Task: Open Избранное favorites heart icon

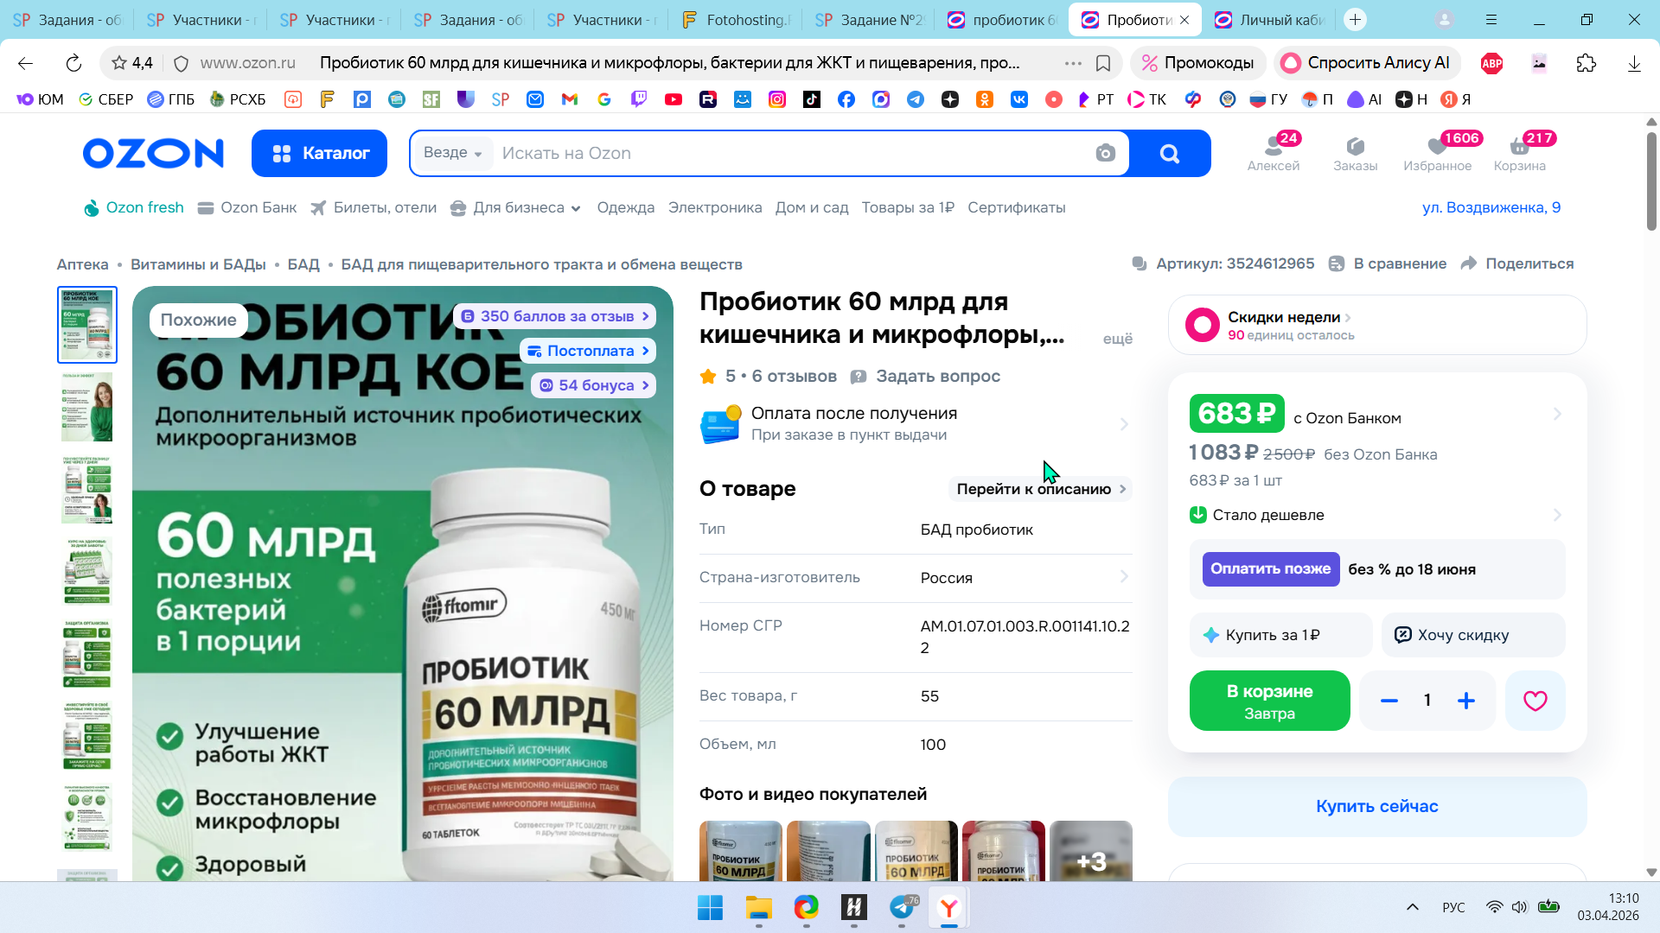Action: click(x=1437, y=152)
